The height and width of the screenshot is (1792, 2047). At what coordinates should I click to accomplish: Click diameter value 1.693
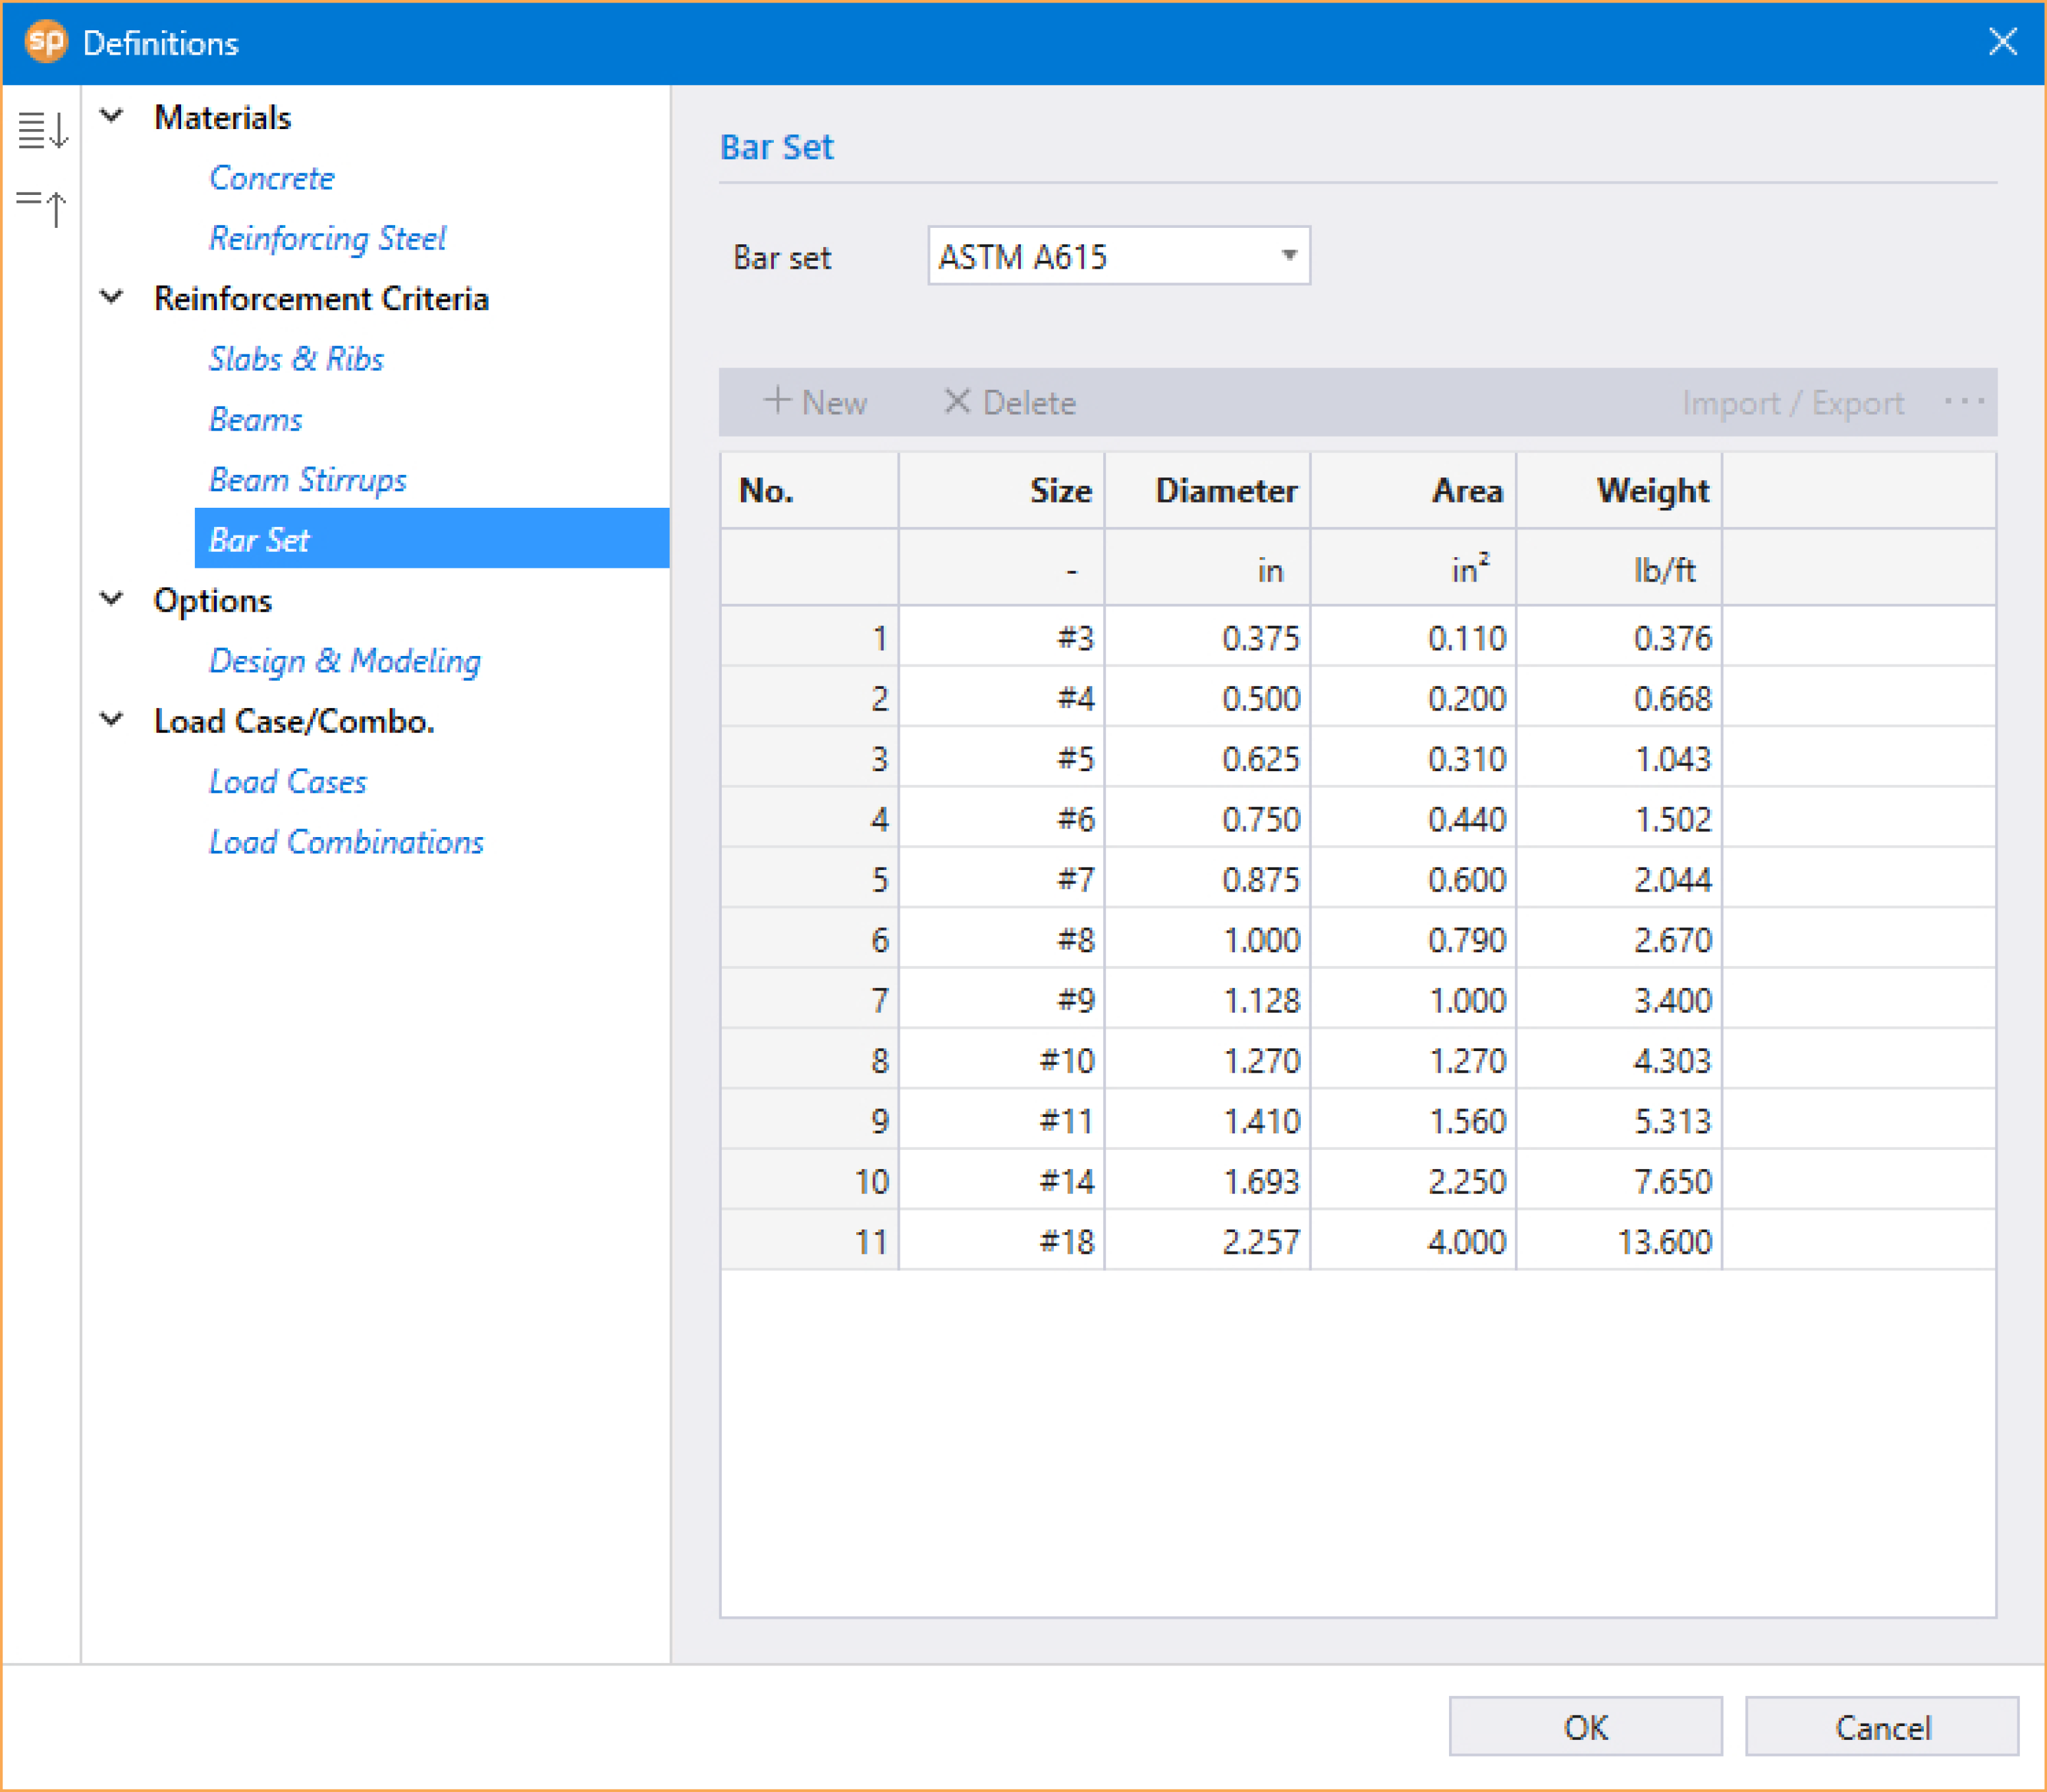(x=1208, y=1181)
